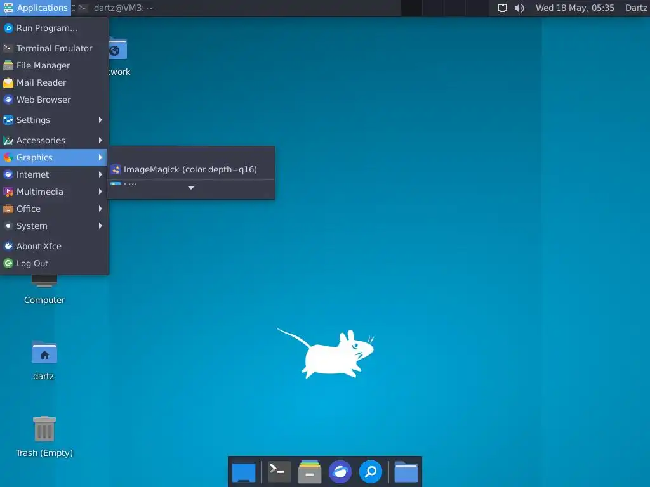
Task: Open the Dartz user menu in panel
Action: pos(636,8)
